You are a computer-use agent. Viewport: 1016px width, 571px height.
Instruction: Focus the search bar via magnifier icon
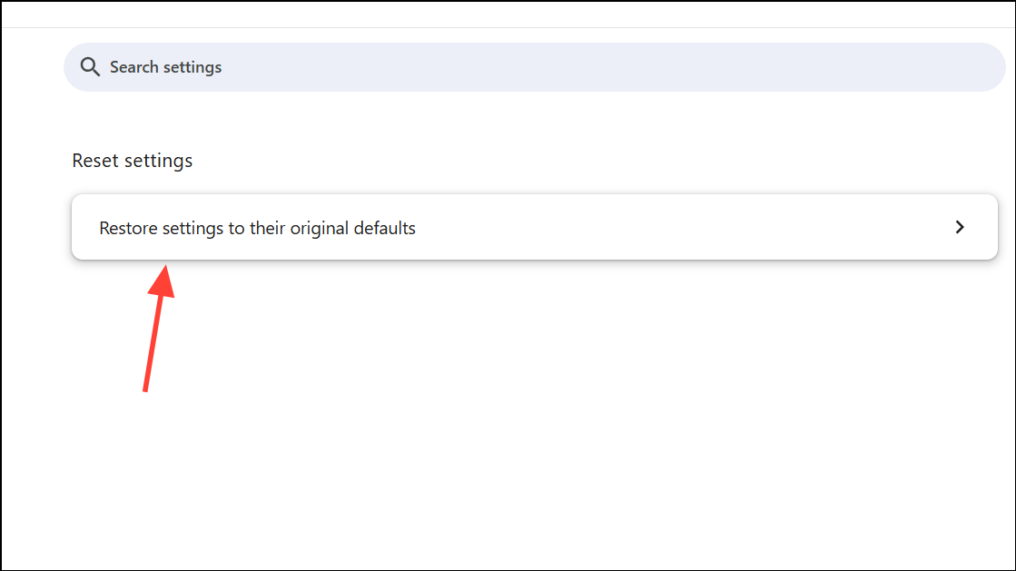[89, 67]
